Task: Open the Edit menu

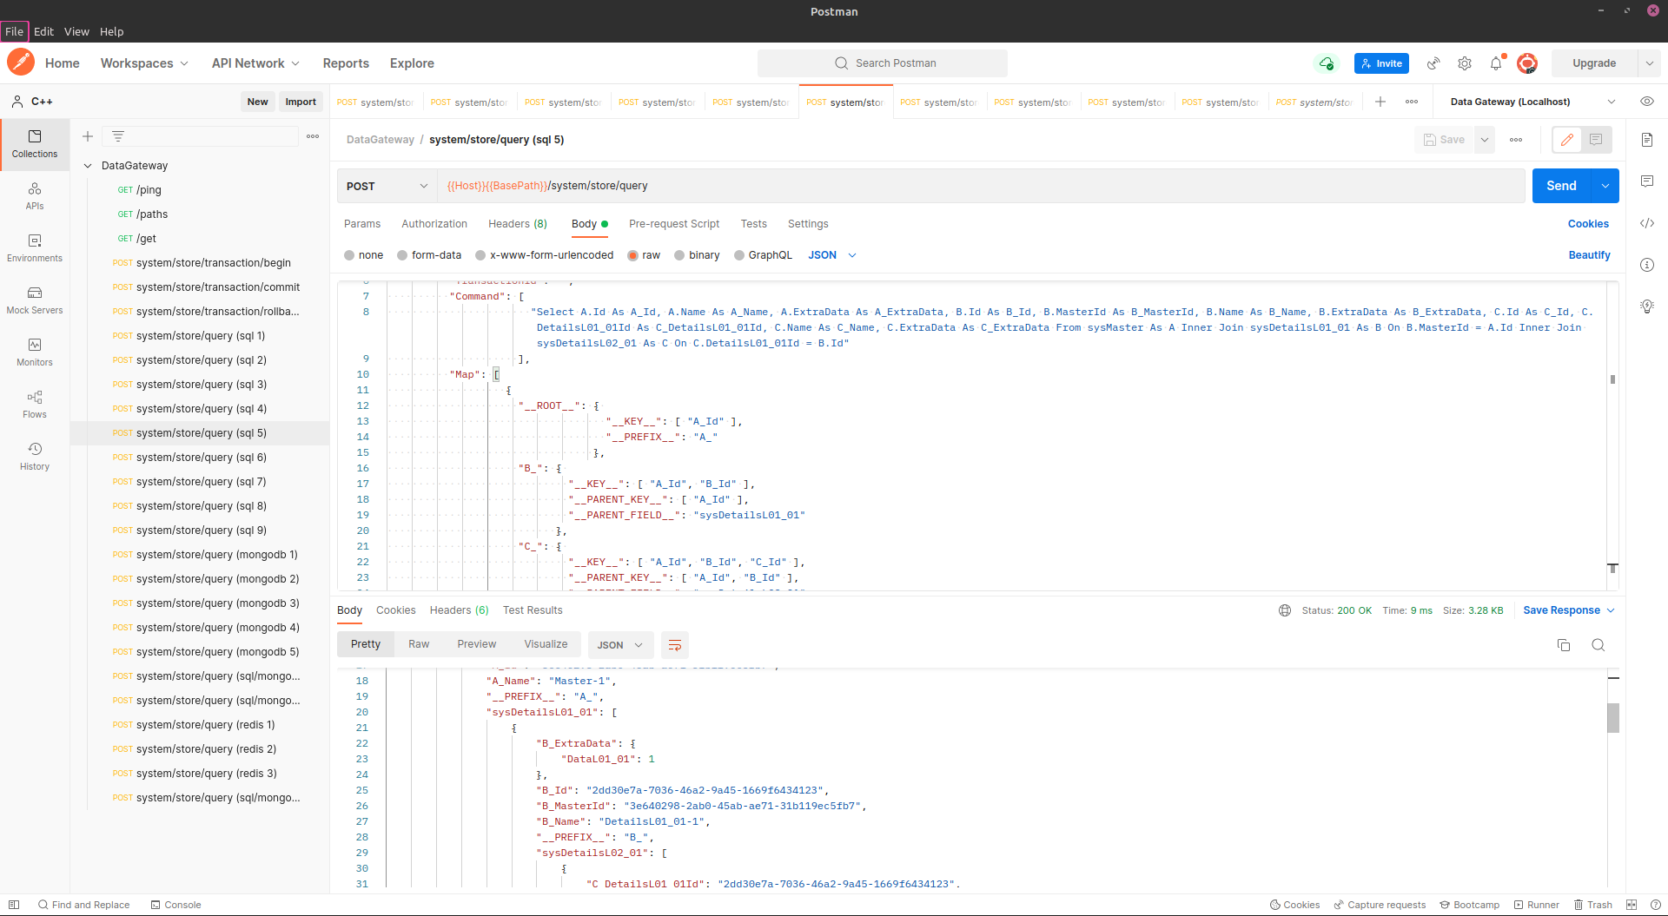Action: click(x=43, y=31)
